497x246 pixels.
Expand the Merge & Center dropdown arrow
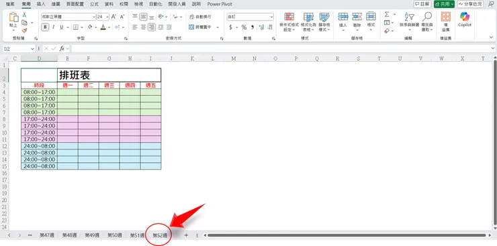[x=218, y=27]
